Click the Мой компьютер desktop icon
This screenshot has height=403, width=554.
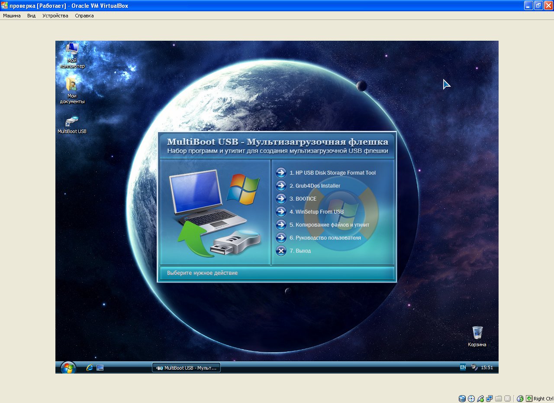click(x=72, y=55)
